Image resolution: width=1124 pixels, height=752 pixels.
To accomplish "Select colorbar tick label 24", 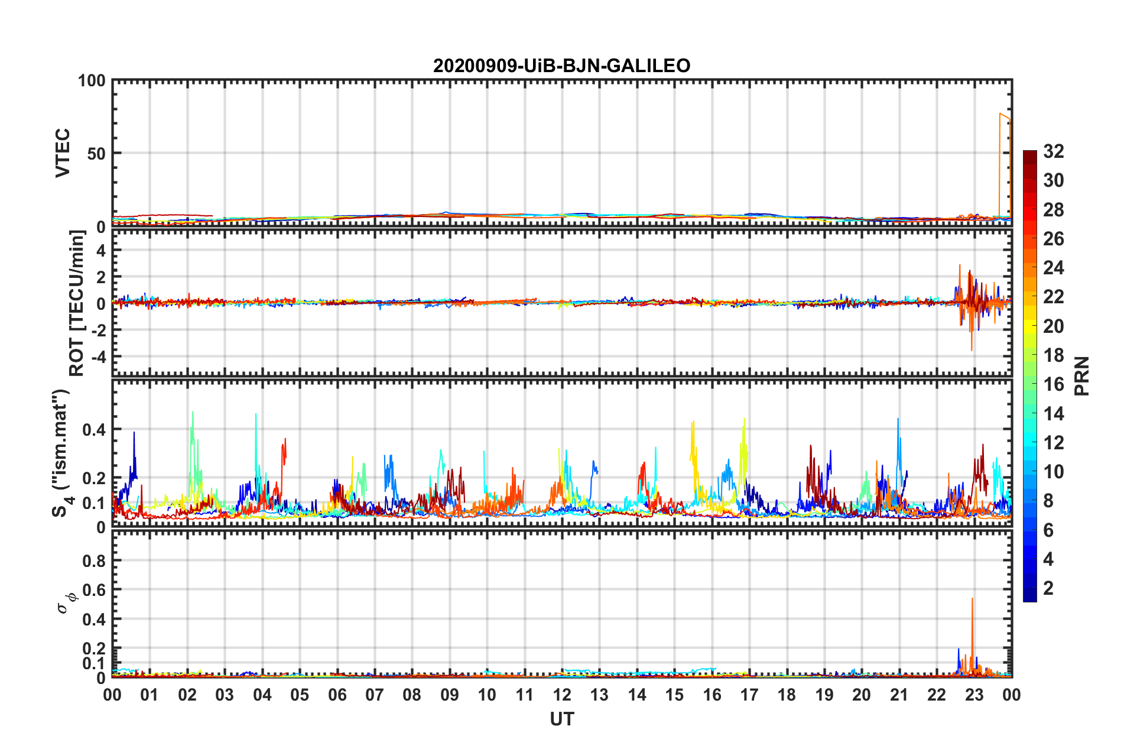I will pos(1053,268).
